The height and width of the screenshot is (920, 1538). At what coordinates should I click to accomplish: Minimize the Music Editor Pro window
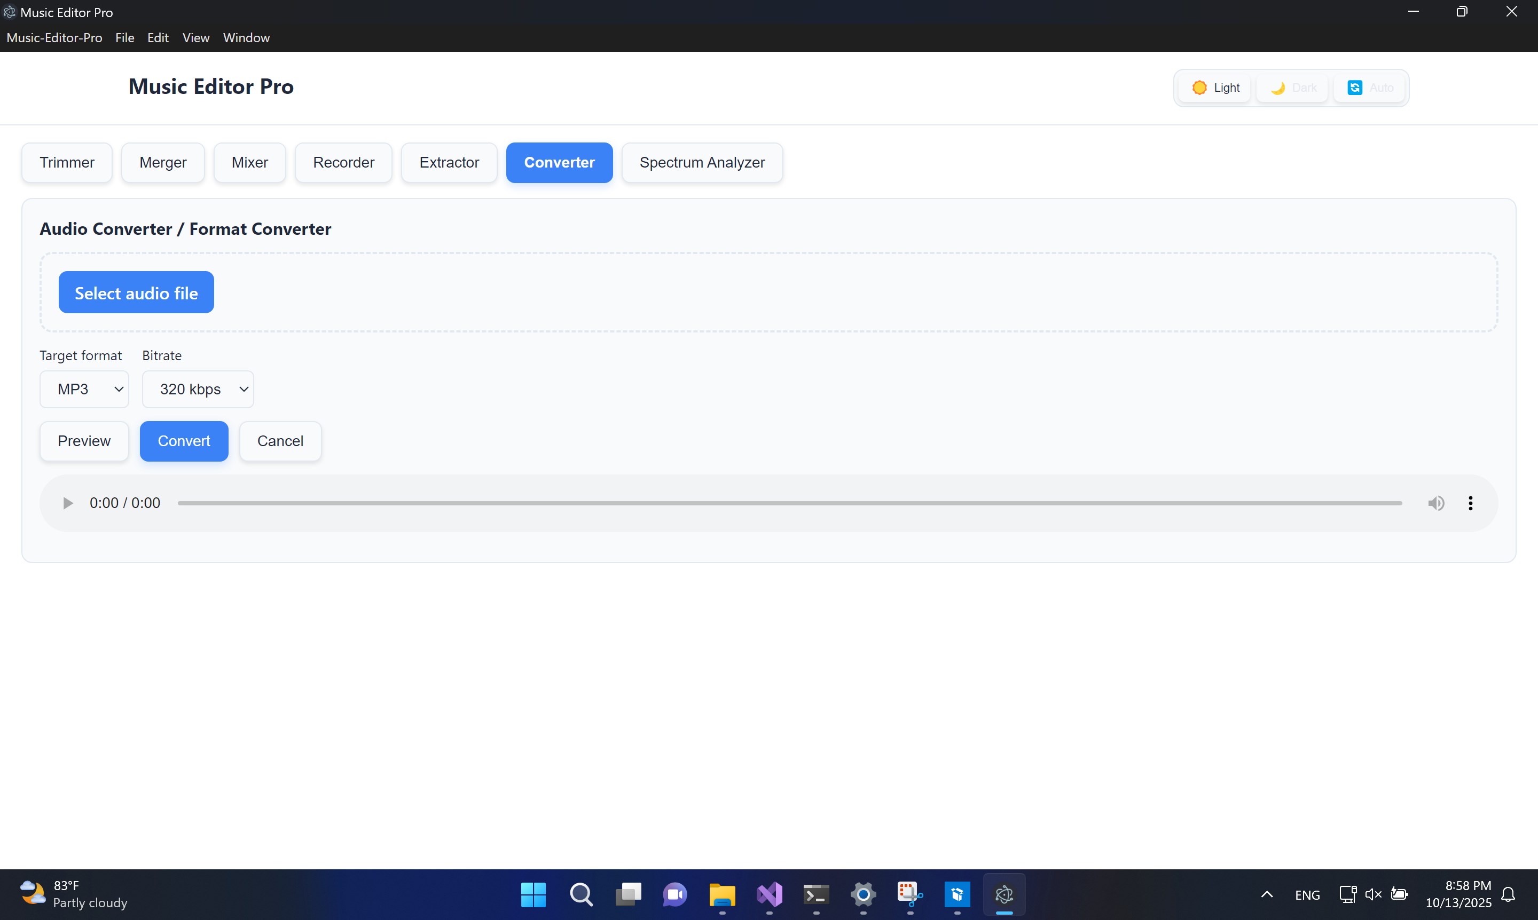pyautogui.click(x=1413, y=12)
